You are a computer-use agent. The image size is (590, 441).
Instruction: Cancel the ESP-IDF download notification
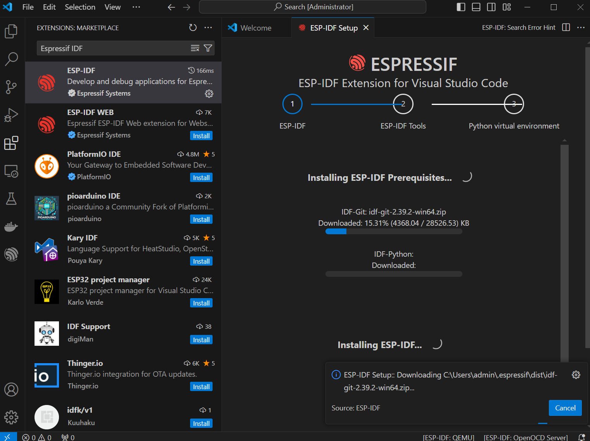click(565, 408)
